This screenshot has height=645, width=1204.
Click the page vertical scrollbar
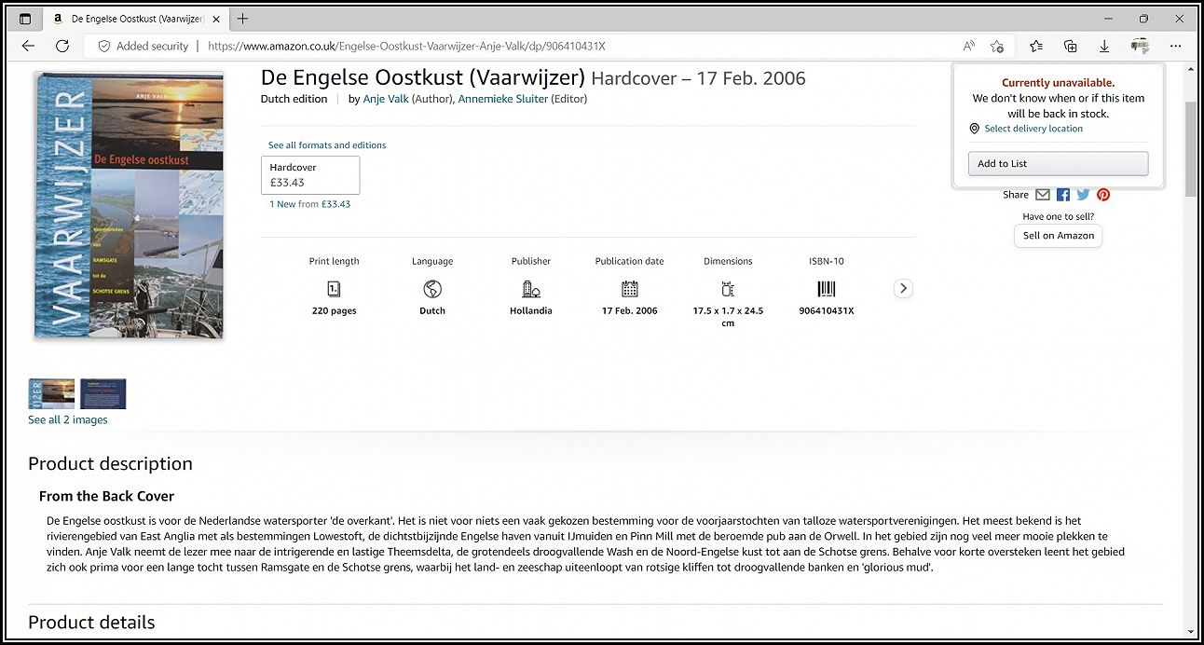click(1191, 149)
